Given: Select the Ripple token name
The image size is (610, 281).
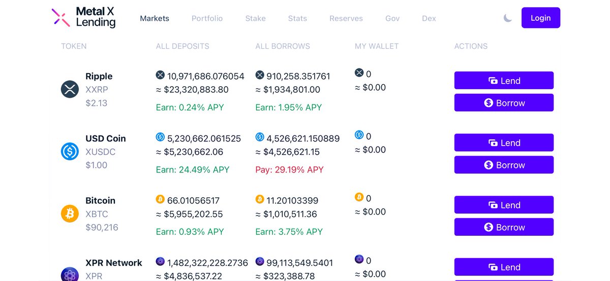Looking at the screenshot, I should tap(99, 76).
